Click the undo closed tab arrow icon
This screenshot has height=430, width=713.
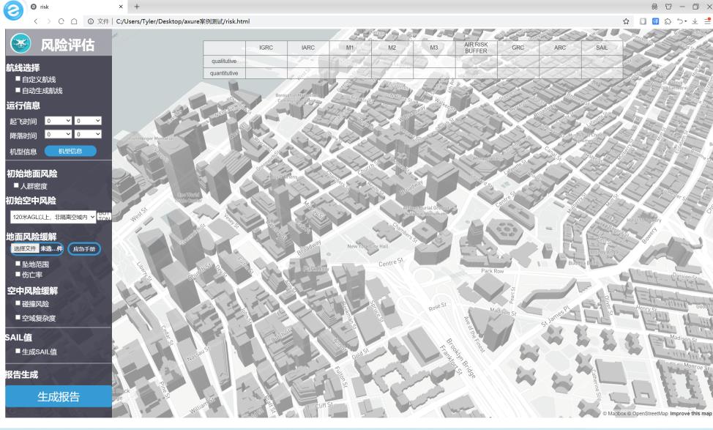(x=680, y=21)
